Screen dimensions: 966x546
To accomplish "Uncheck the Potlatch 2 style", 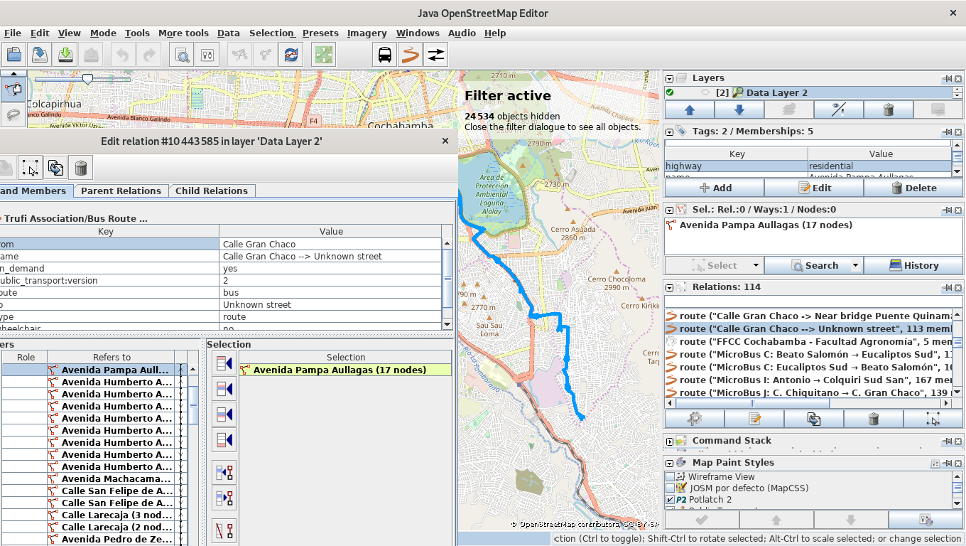I will [x=670, y=499].
